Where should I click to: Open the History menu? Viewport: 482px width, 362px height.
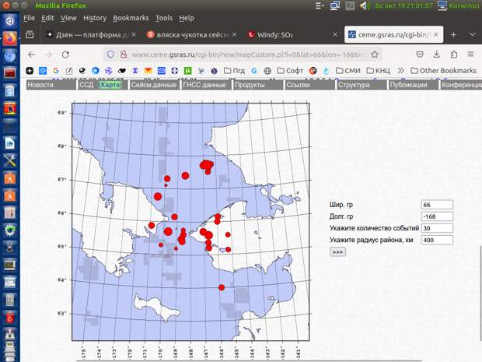point(94,17)
